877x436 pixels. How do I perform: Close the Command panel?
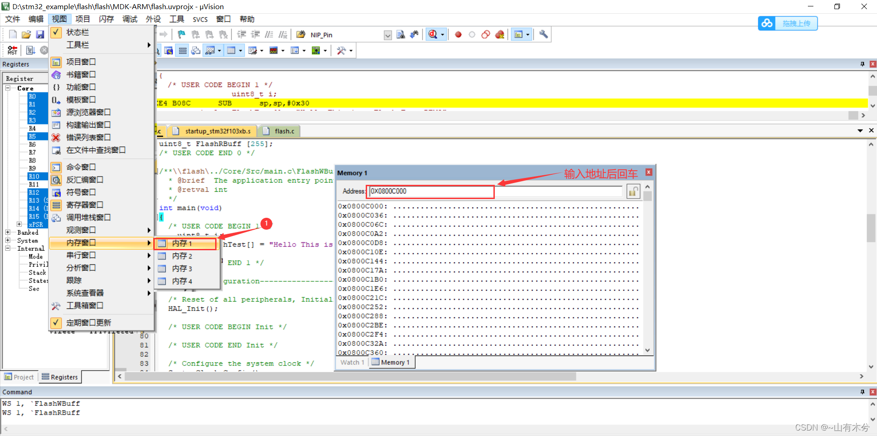coord(873,392)
